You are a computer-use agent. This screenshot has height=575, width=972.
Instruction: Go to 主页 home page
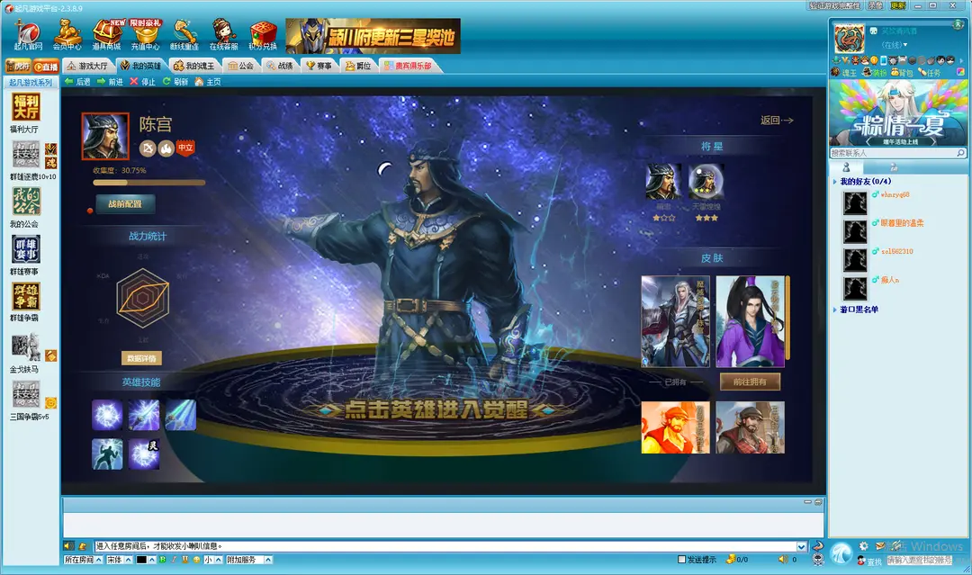(x=208, y=82)
